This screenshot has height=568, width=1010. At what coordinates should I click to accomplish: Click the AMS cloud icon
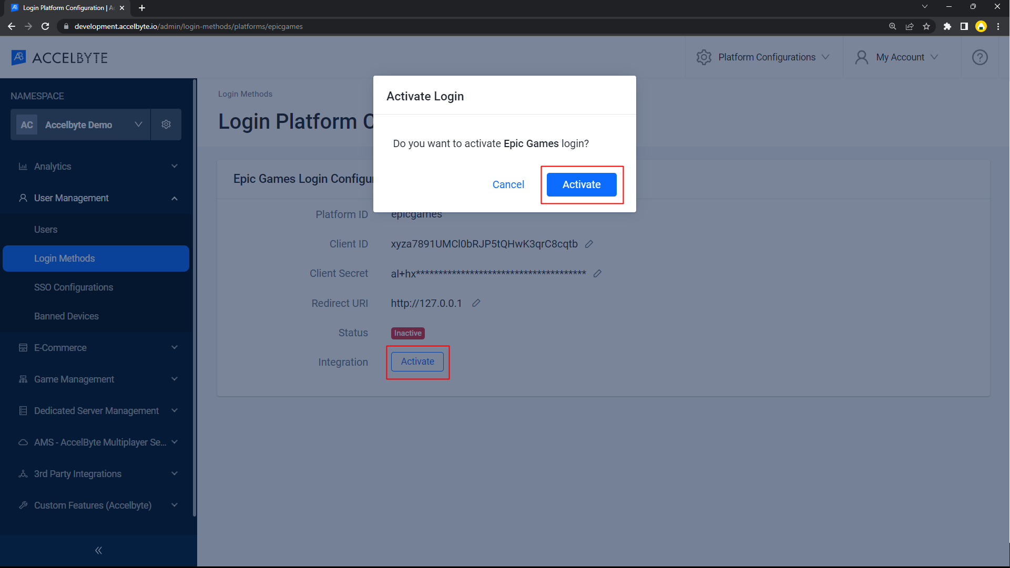click(23, 442)
